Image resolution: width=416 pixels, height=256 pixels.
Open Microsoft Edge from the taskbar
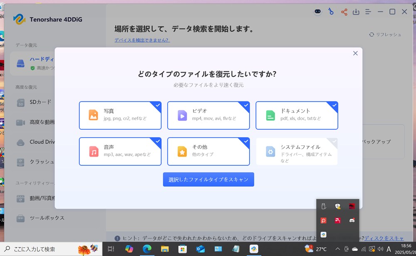[147, 249]
